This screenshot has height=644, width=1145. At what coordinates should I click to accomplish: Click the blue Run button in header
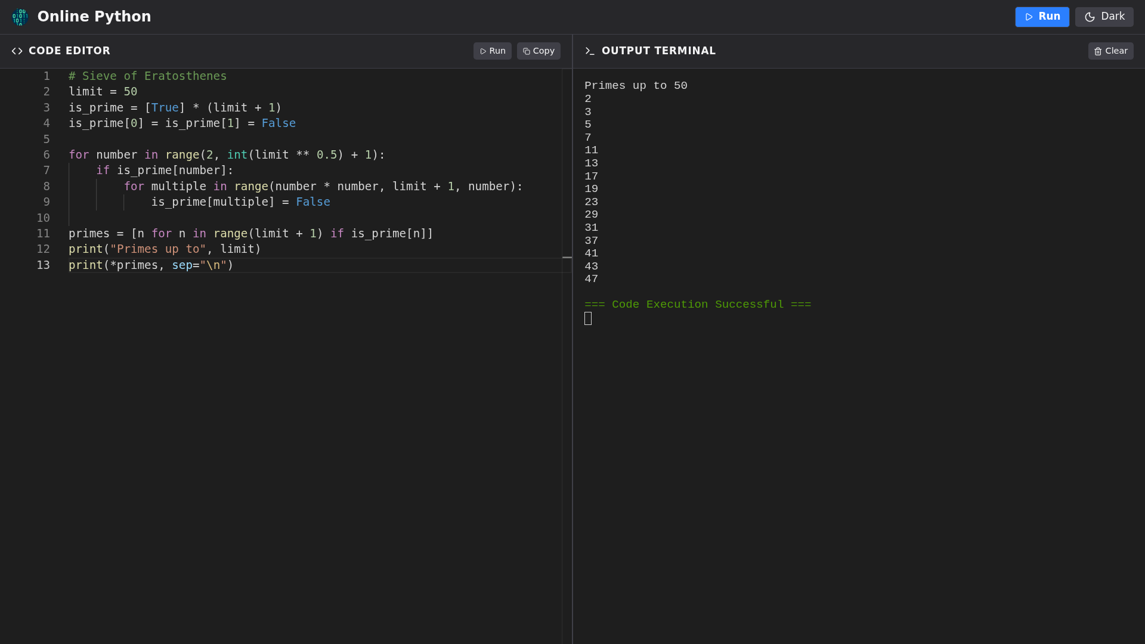1042,17
